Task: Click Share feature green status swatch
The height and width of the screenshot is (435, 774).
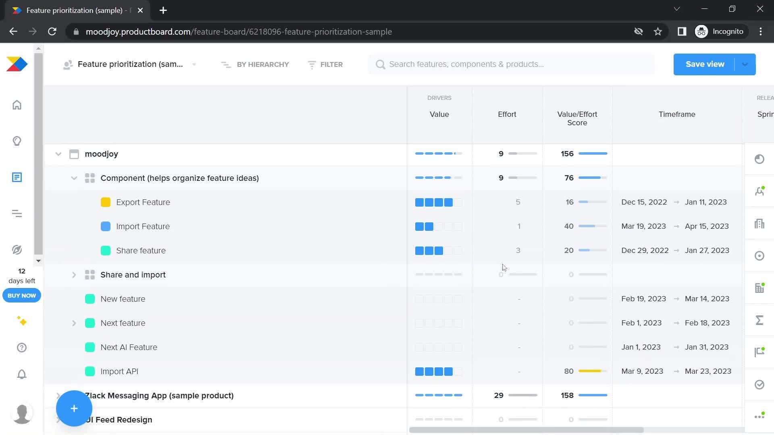Action: (x=106, y=251)
